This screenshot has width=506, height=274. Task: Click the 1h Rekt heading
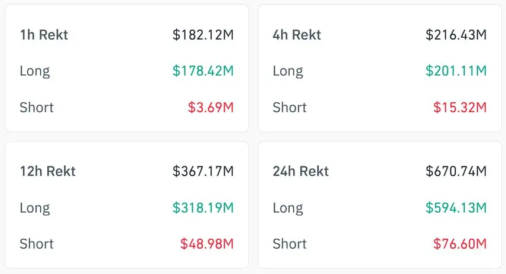coord(44,35)
